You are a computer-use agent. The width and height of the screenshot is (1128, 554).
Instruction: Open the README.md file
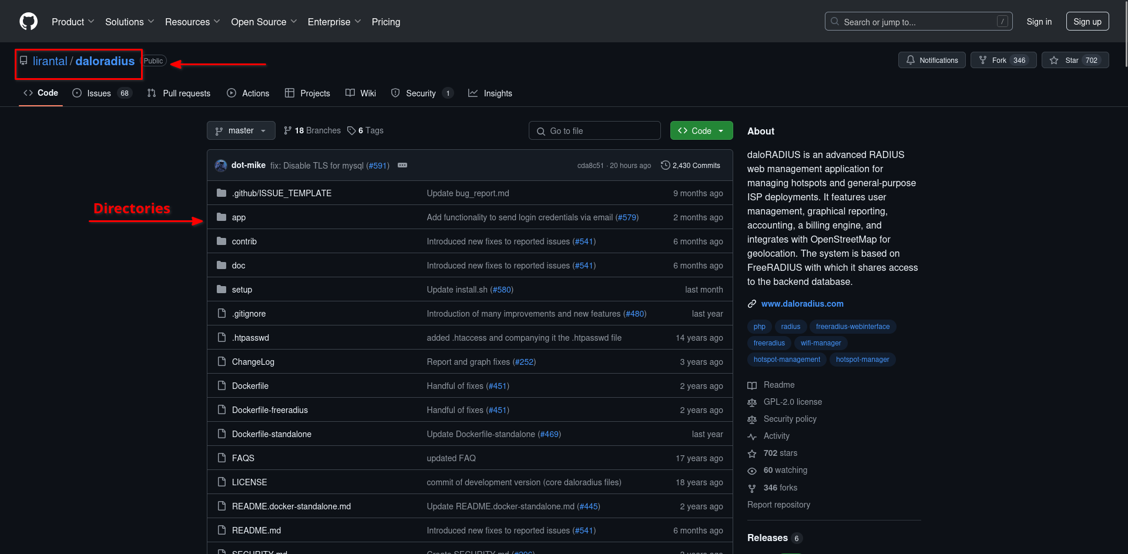pos(256,531)
